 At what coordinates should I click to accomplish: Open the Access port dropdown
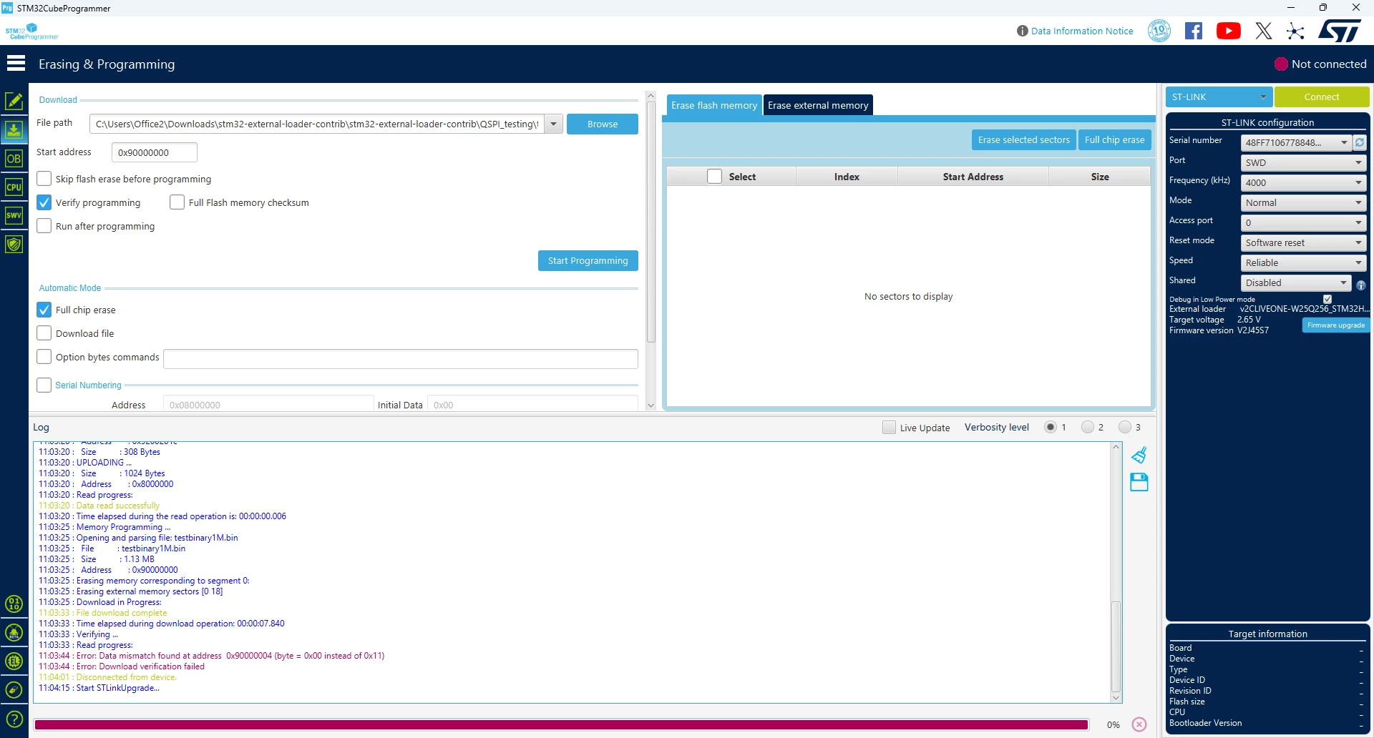[x=1303, y=222]
